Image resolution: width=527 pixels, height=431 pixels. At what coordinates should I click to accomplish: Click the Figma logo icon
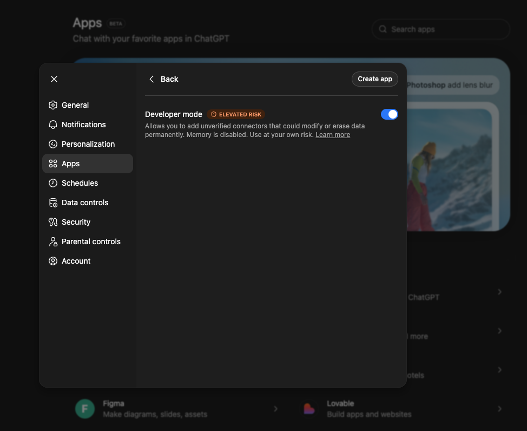[x=84, y=409]
